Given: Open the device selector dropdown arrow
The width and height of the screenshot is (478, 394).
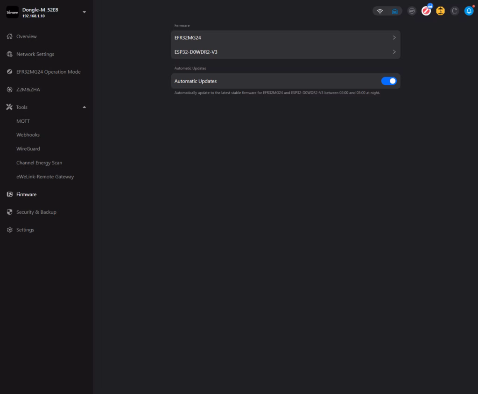Looking at the screenshot, I should pos(84,12).
